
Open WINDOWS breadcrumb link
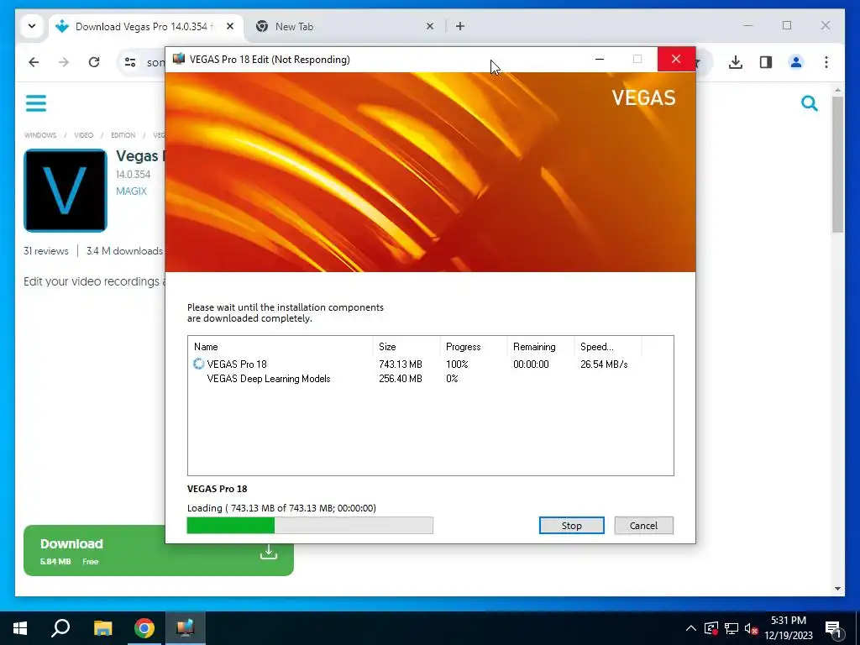tap(40, 135)
